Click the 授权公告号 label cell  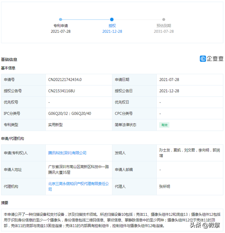coord(23,91)
